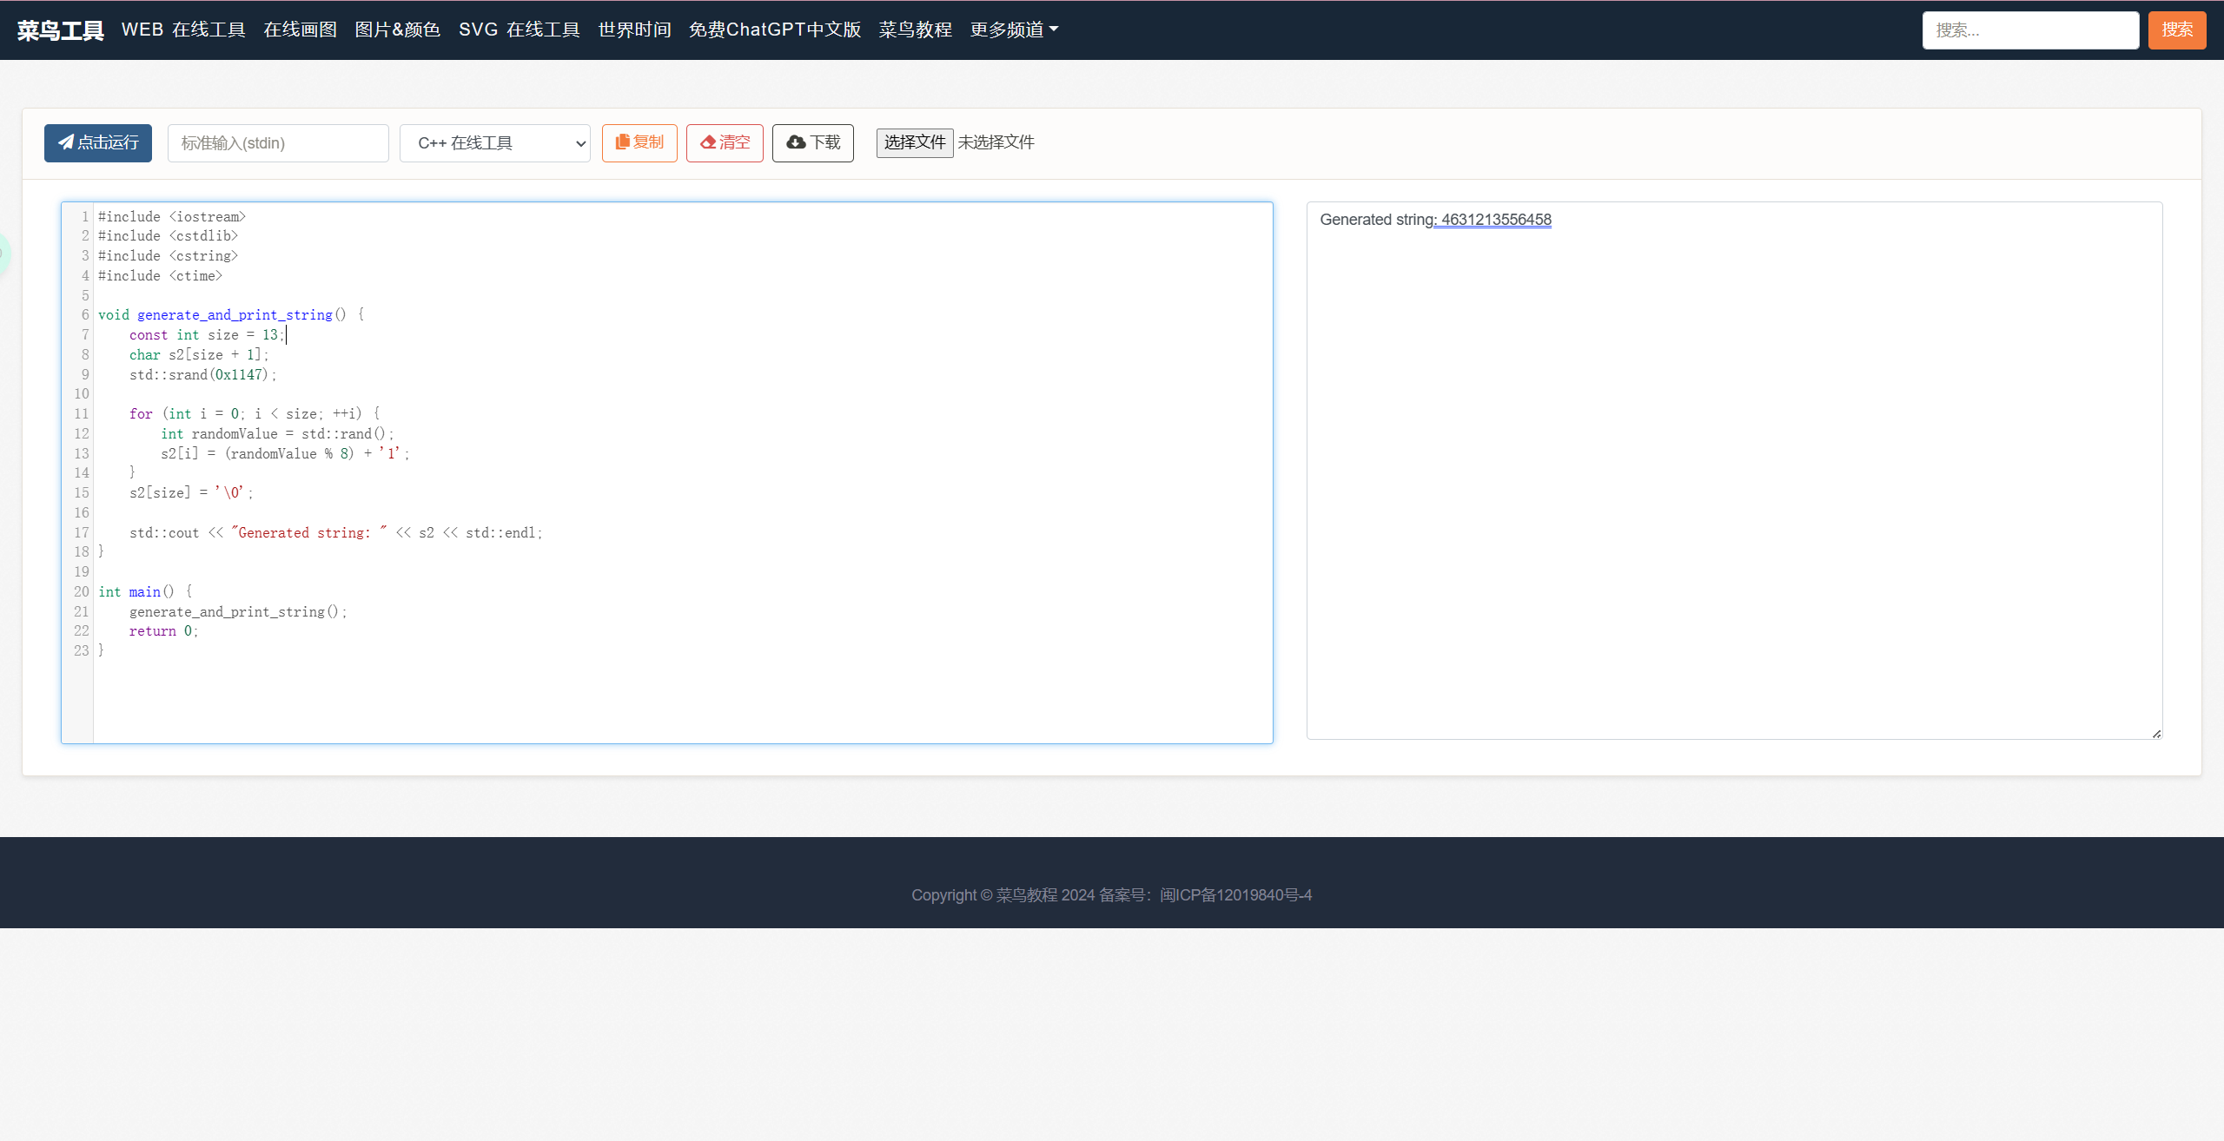Click the 下载 download button
This screenshot has width=2224, height=1141.
813,142
